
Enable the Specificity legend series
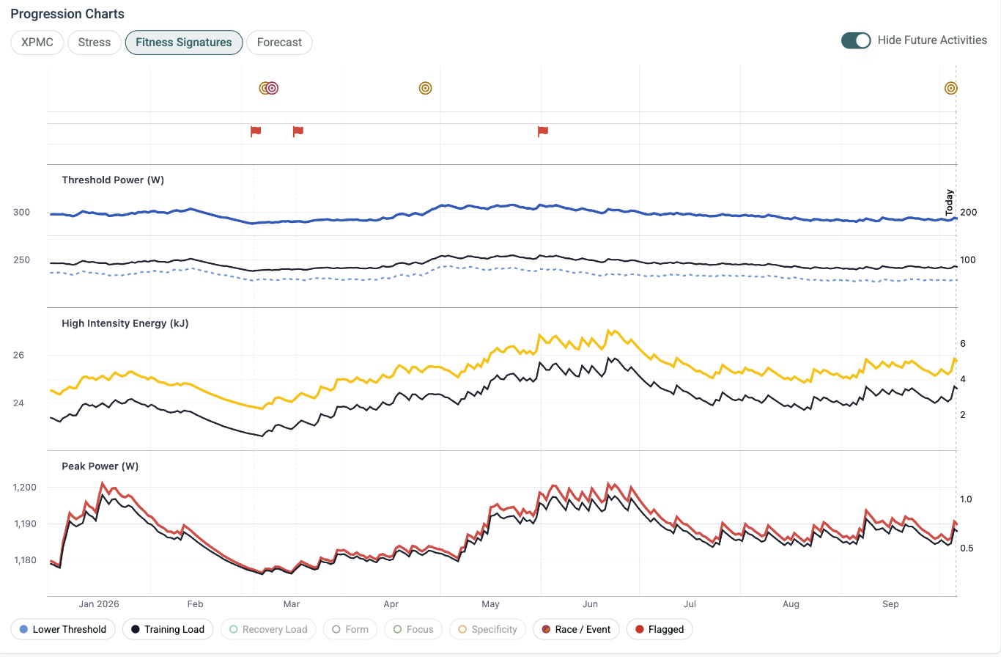tap(487, 629)
